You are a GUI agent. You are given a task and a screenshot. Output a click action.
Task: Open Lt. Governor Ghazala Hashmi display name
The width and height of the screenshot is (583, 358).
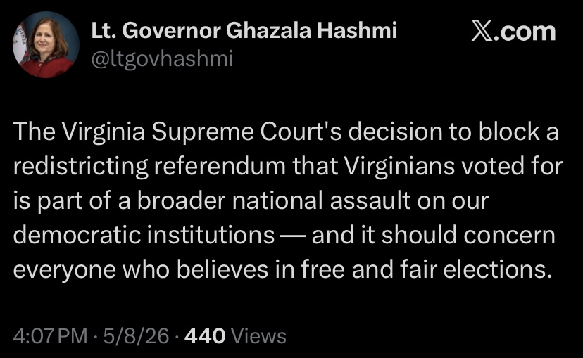coord(244,30)
